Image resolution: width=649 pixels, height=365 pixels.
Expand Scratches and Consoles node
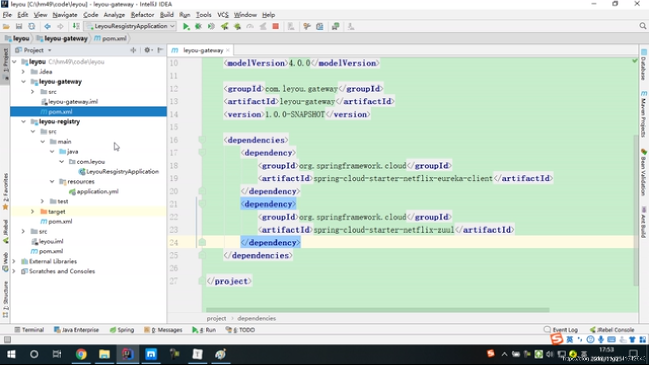point(14,271)
